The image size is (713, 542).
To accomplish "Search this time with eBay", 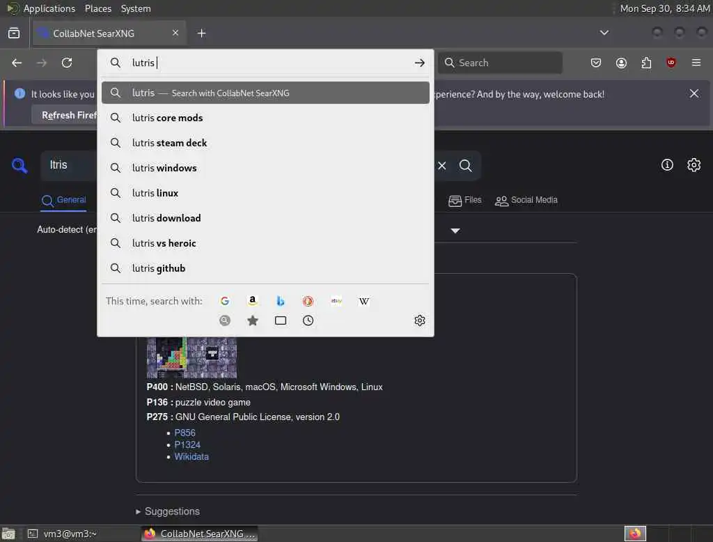I will click(x=336, y=301).
